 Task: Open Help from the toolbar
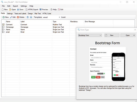(x=53, y=9)
